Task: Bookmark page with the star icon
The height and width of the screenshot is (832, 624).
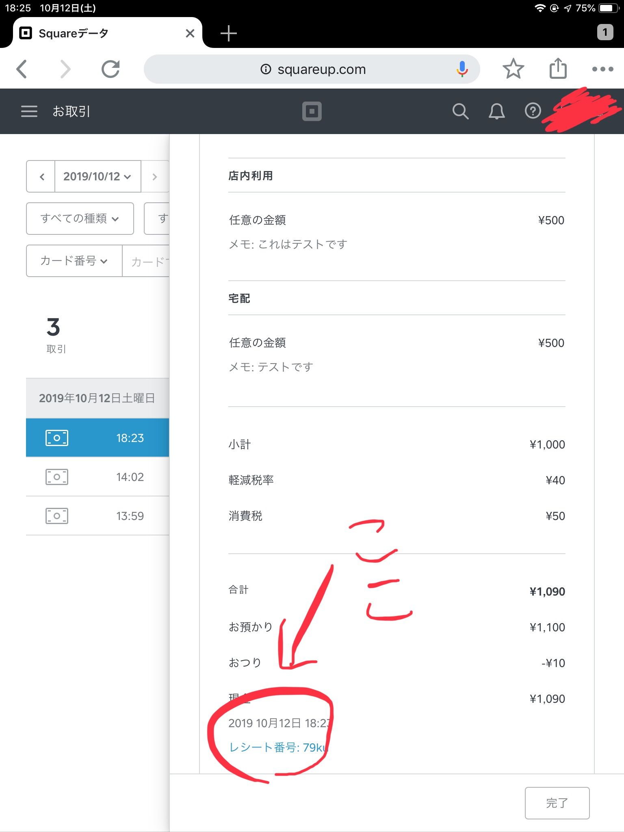Action: (513, 69)
